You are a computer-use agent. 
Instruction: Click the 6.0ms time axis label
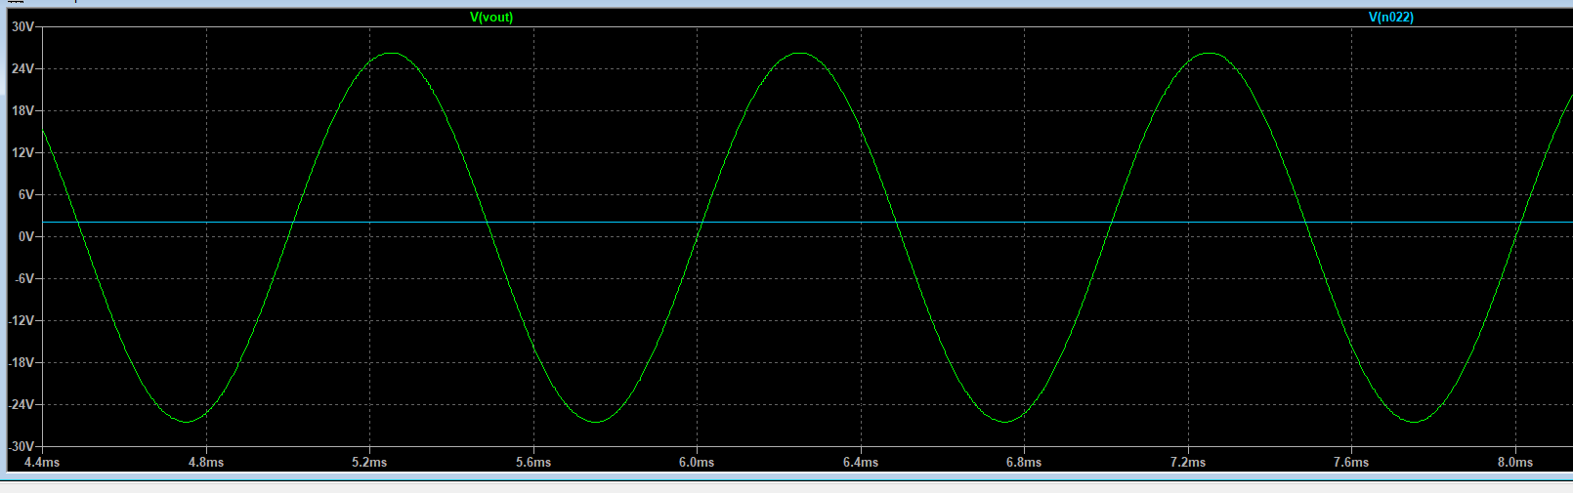coord(697,463)
